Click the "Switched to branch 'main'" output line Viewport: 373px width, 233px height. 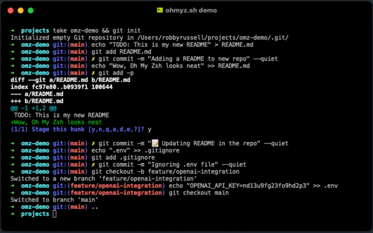coord(55,200)
